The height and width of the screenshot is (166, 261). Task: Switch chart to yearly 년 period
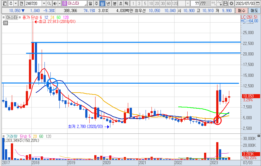108,3
